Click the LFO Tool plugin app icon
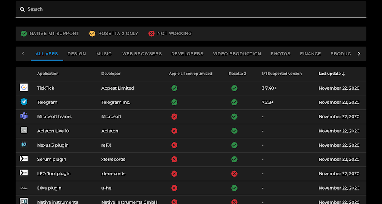 point(24,173)
